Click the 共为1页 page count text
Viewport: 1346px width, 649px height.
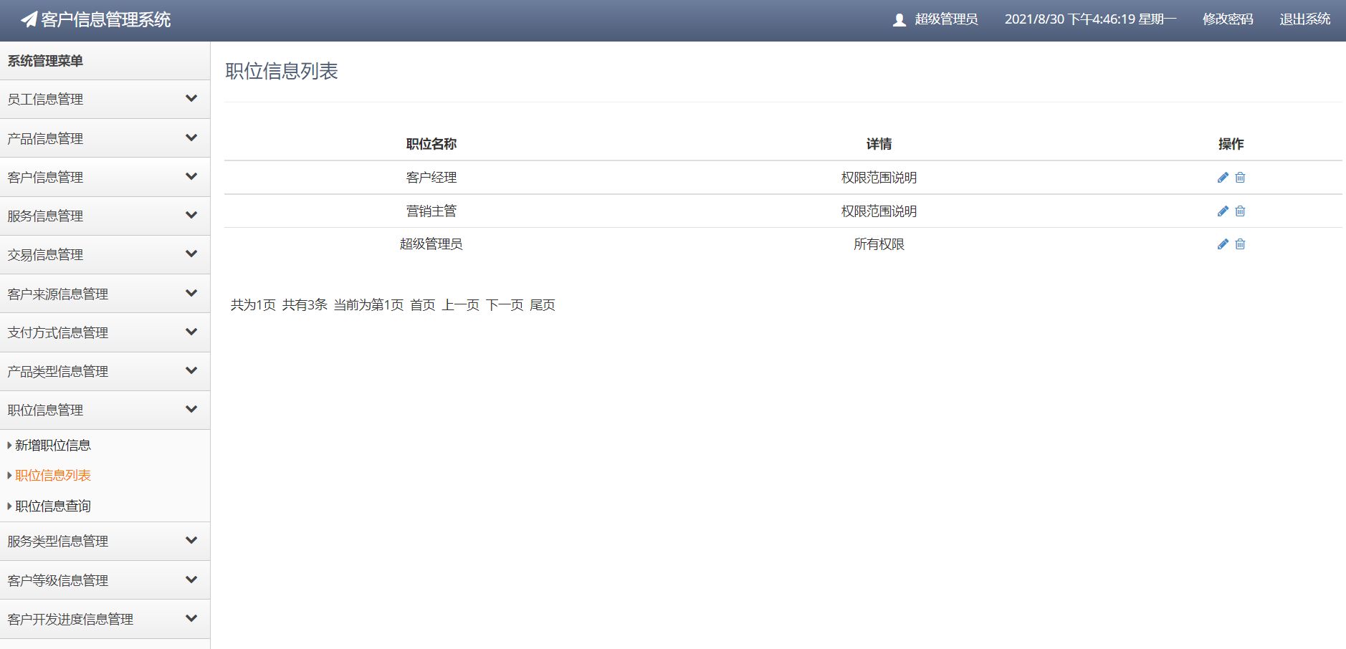click(253, 305)
